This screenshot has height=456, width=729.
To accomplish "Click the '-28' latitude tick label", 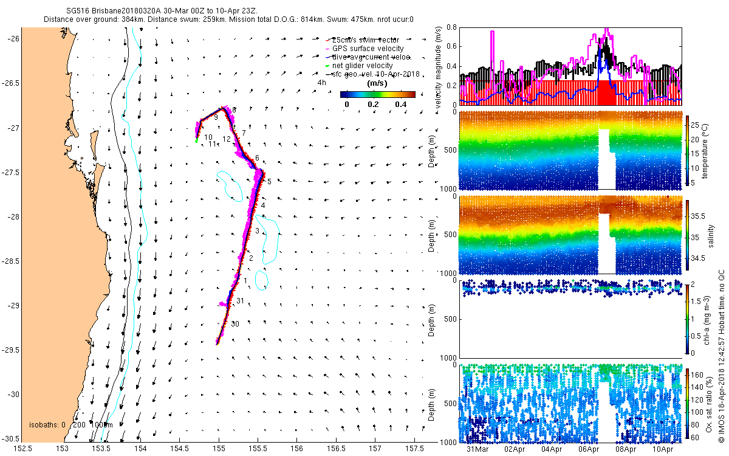I will click(13, 216).
